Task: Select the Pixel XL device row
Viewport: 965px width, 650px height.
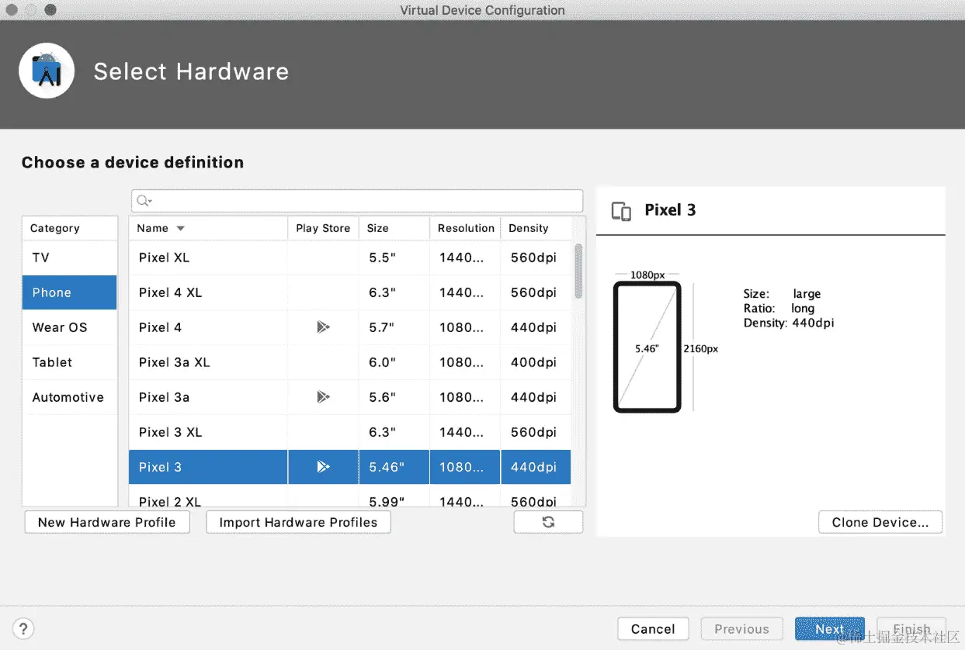Action: [x=350, y=258]
